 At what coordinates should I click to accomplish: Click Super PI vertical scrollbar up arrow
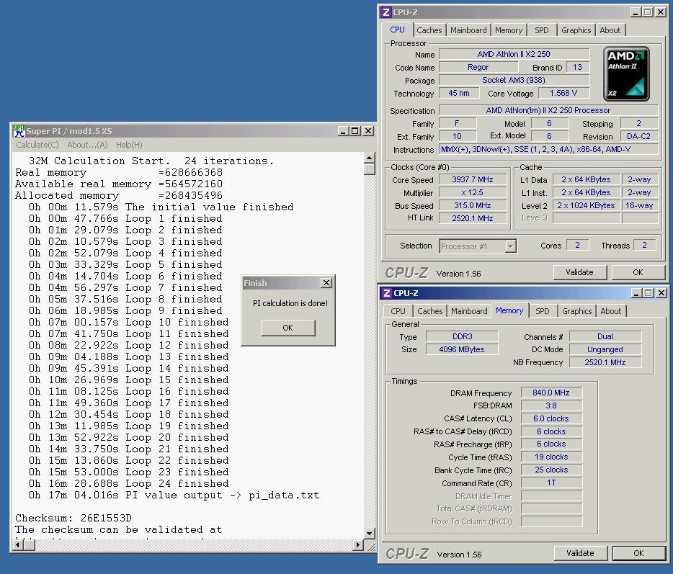click(369, 158)
